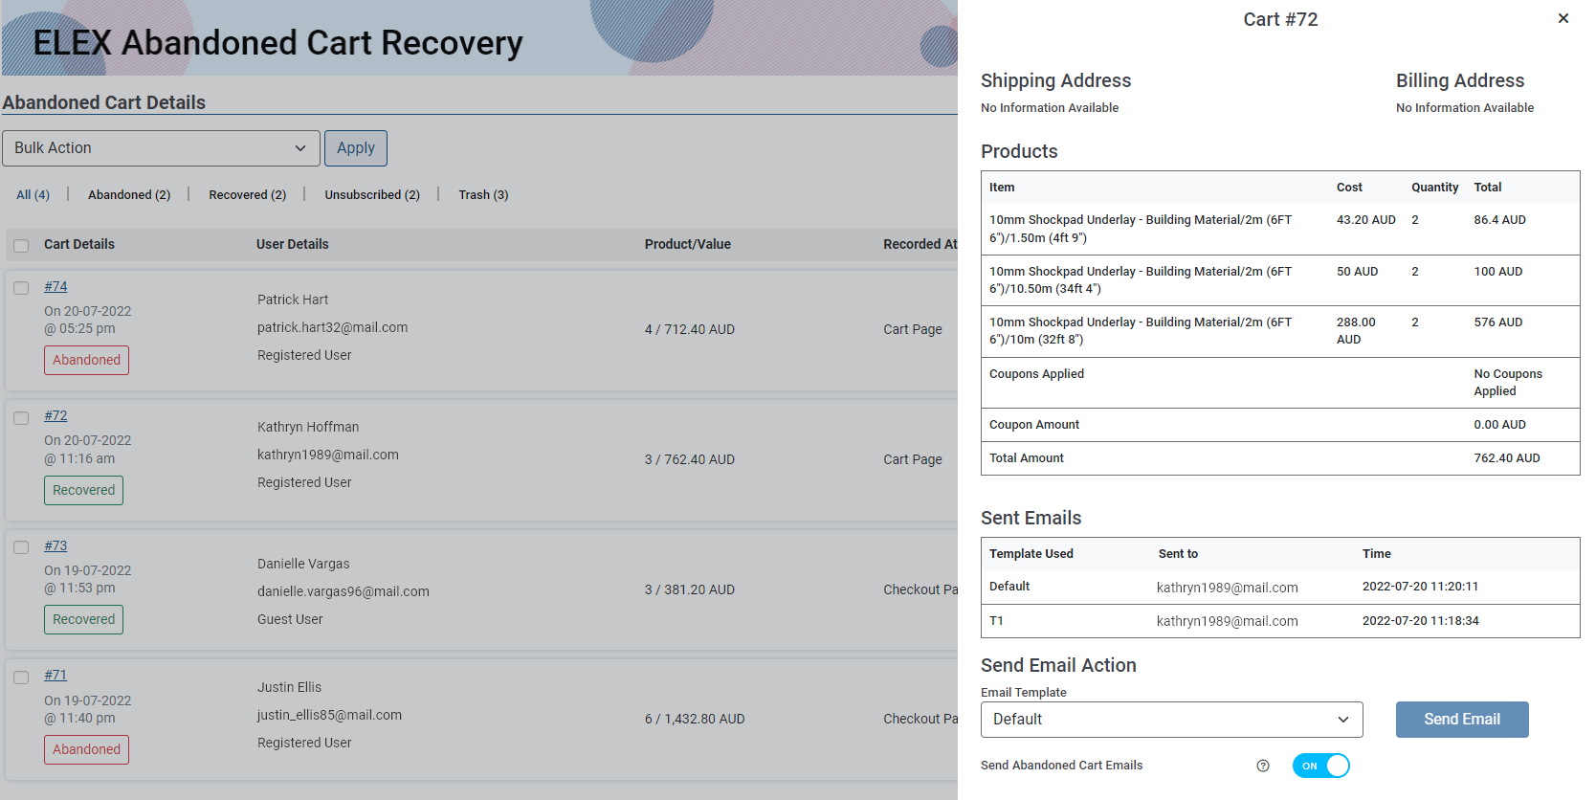Image resolution: width=1596 pixels, height=800 pixels.
Task: Open Trash (3) filter
Action: click(x=483, y=194)
